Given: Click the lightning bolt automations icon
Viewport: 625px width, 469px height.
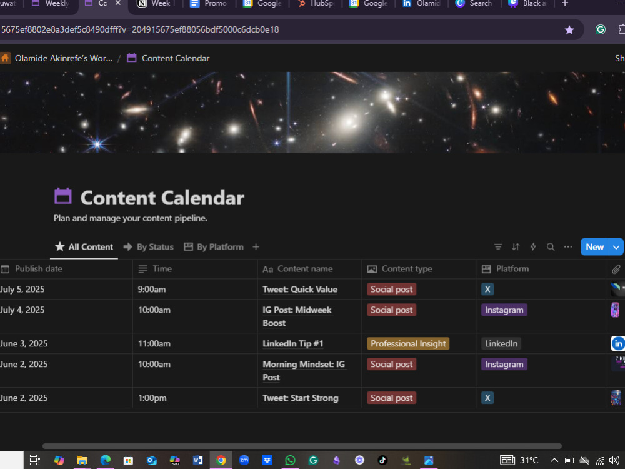Looking at the screenshot, I should [x=533, y=247].
